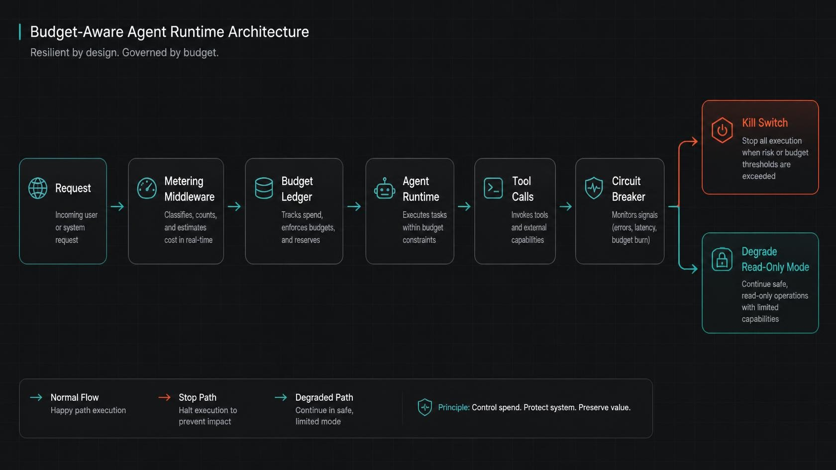The width and height of the screenshot is (836, 470).
Task: Click the orange 'Kill Switch' title
Action: 765,122
